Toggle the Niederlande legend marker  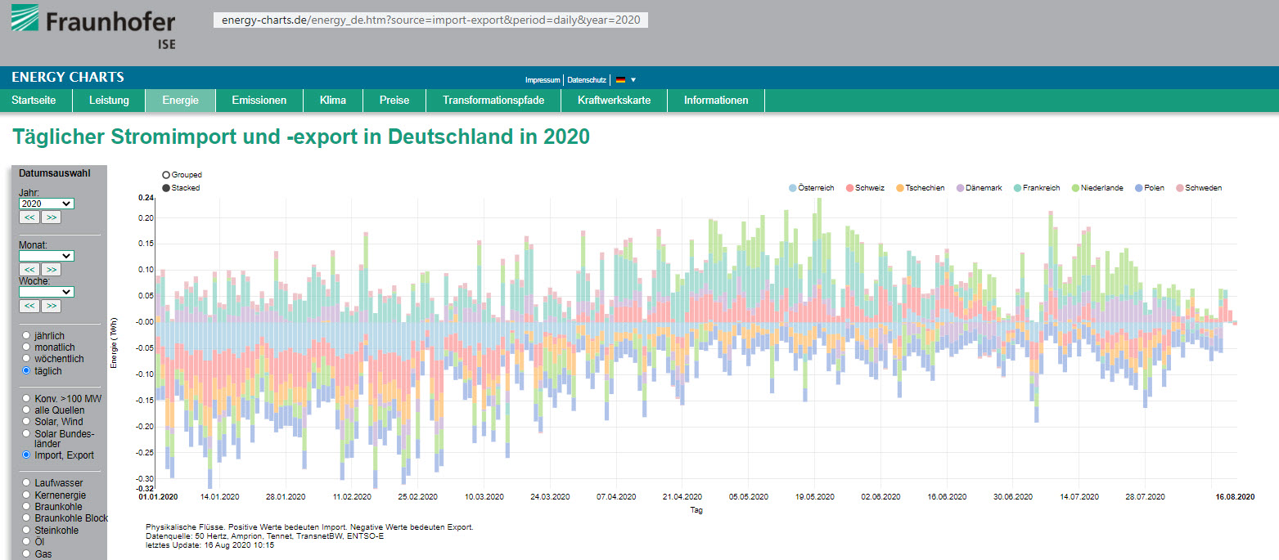click(1075, 188)
